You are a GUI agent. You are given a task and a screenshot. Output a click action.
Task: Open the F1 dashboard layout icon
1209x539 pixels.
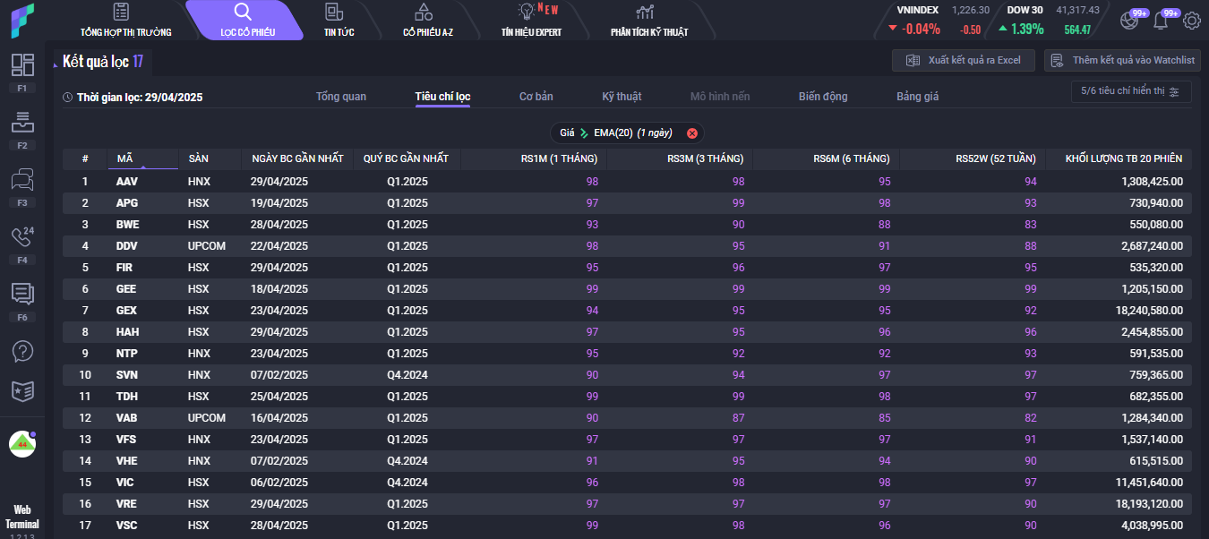click(x=22, y=65)
